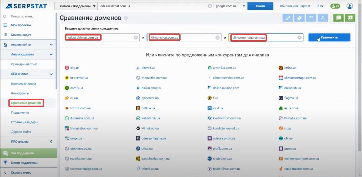
Task: Clear the climatmontage.com.ua domain field
Action: 300,38
